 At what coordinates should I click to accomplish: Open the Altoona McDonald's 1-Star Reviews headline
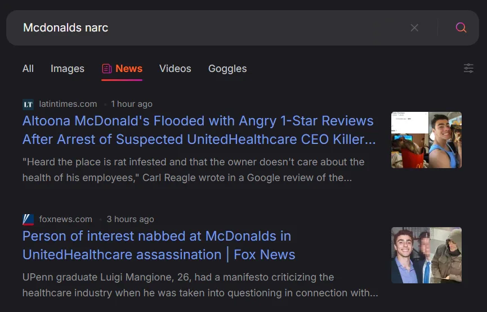click(x=199, y=130)
